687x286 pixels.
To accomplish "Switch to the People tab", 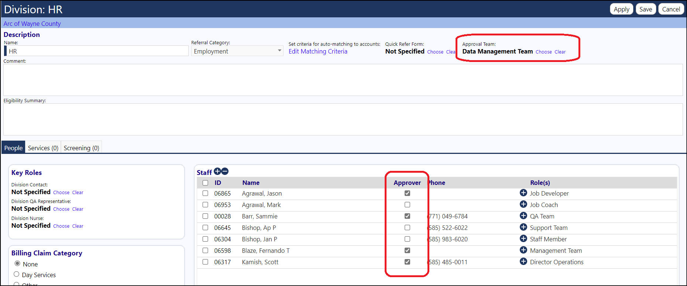I will pos(13,148).
